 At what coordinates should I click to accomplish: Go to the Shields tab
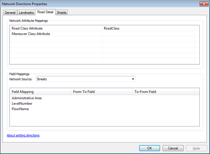[62, 13]
